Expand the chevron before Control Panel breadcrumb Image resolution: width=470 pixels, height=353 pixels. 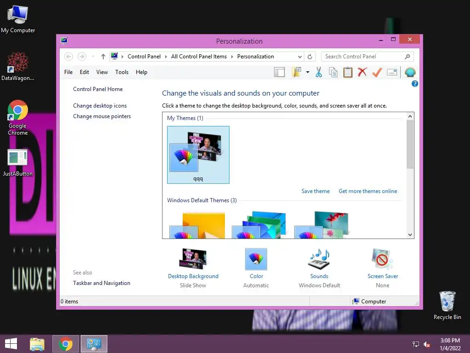coord(122,57)
